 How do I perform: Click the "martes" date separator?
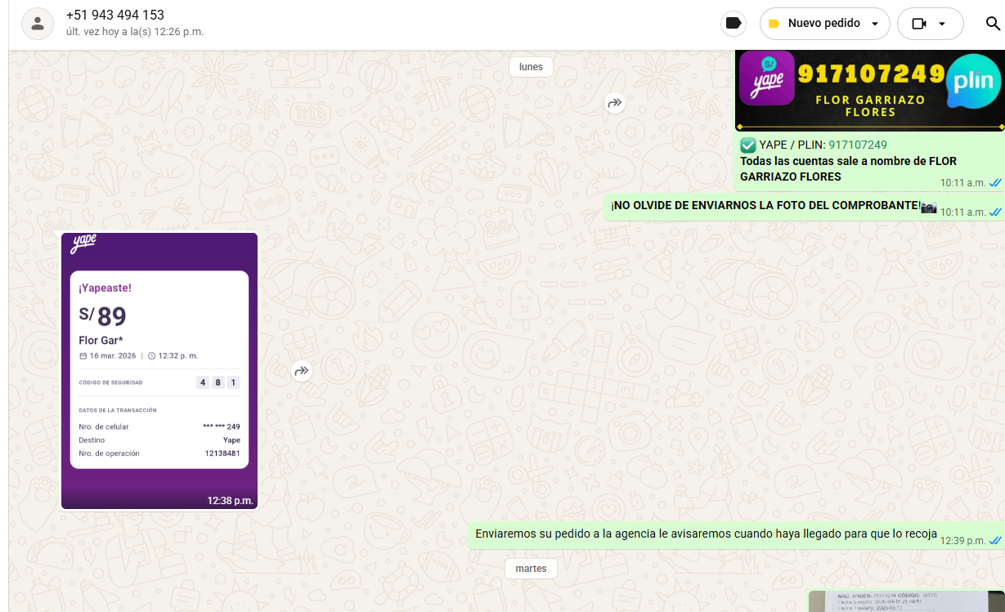[531, 569]
